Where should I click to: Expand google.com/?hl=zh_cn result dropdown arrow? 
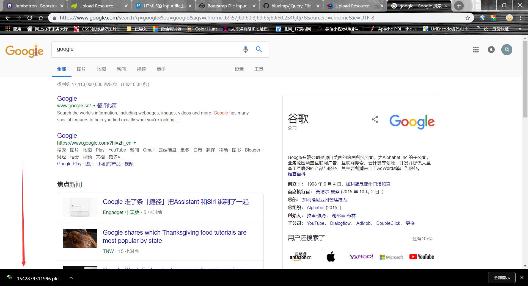click(135, 143)
